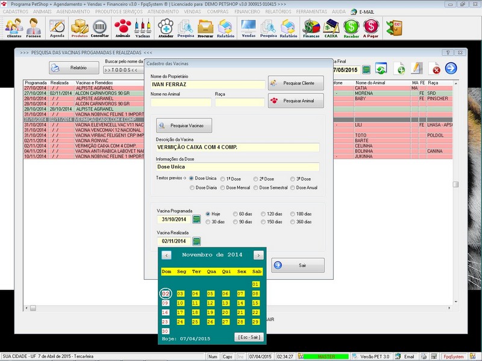482x361 pixels.
Task: Open the Clientes toolbar icon
Action: pyautogui.click(x=14, y=28)
